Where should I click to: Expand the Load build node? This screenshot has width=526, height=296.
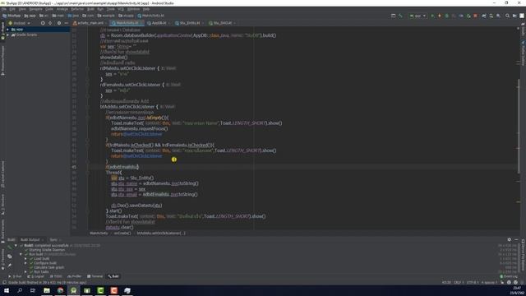coord(25,259)
